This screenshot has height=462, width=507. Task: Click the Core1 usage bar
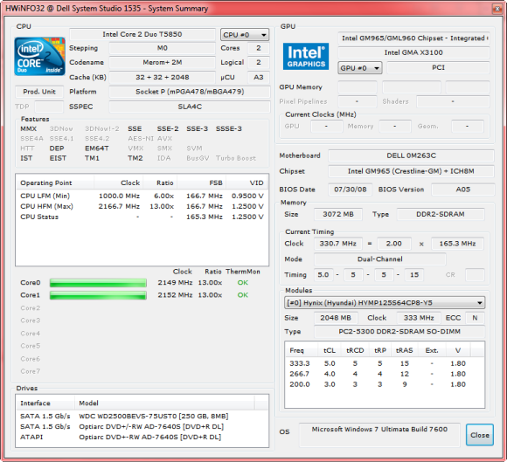[x=98, y=295]
